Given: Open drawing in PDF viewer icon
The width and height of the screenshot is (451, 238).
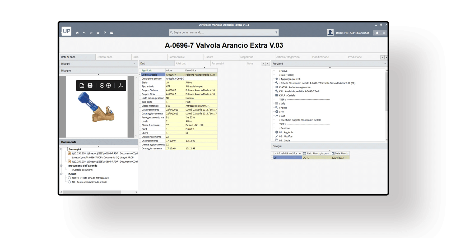Looking at the screenshot, I should [x=120, y=85].
